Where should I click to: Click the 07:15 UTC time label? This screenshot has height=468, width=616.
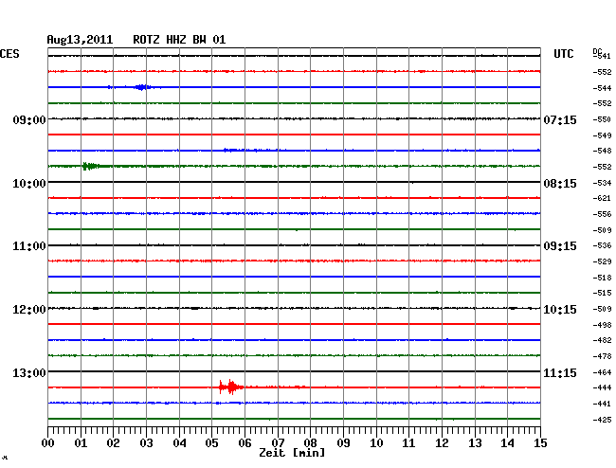tap(560, 119)
